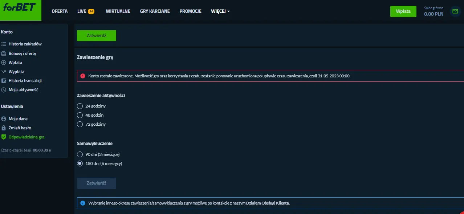Click the Zmień hasło lock icon
The image size is (464, 214).
[x=4, y=128]
